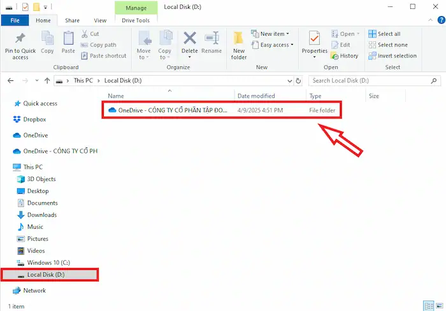The image size is (446, 311).
Task: Switch to details view button
Action: coord(426,306)
